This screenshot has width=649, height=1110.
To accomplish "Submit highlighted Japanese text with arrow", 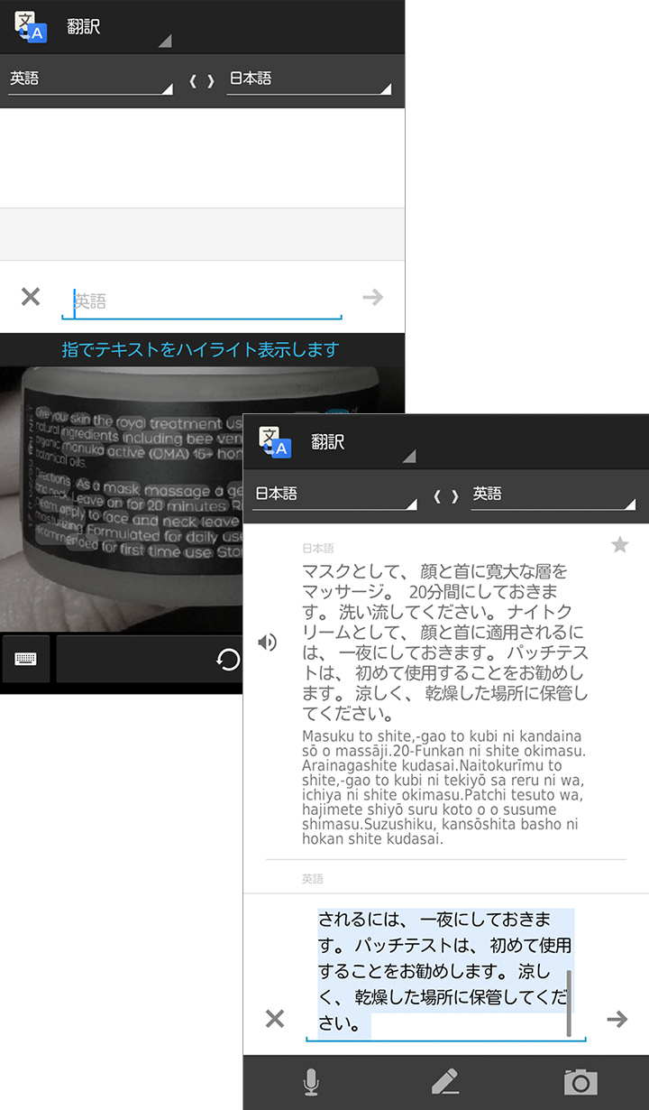I will 617,1019.
